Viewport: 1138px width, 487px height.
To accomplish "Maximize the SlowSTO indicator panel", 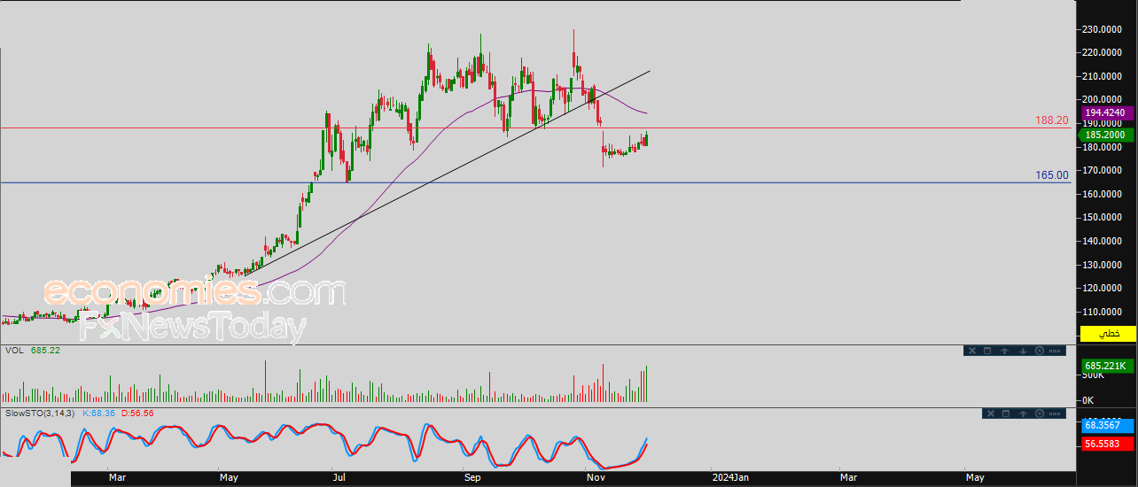I will [1006, 414].
